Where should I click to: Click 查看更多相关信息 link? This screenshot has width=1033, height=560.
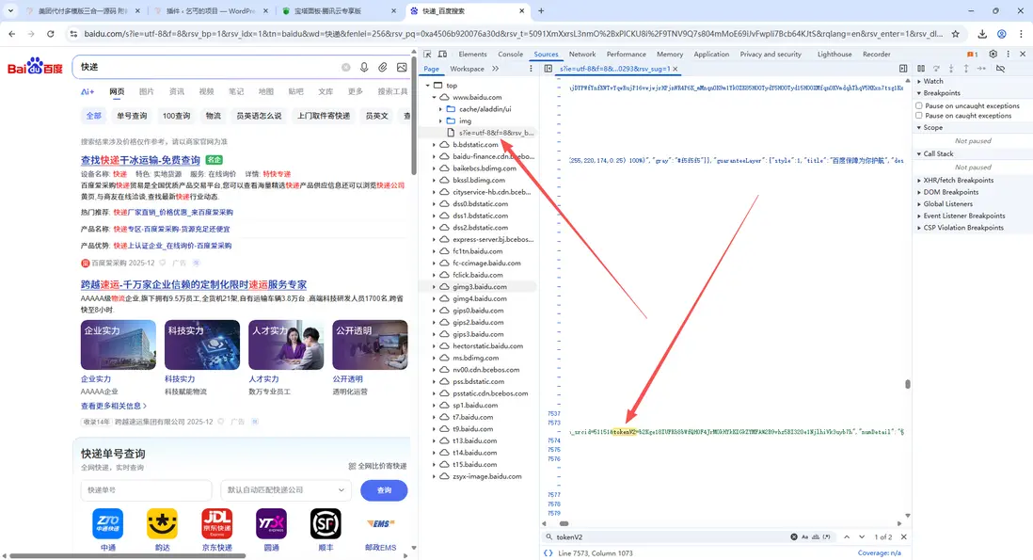113,406
